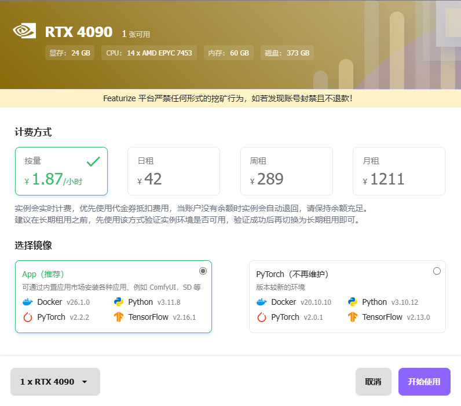Click the 内存: 60 GB tag
Screen dimensions: 461x406
point(229,53)
